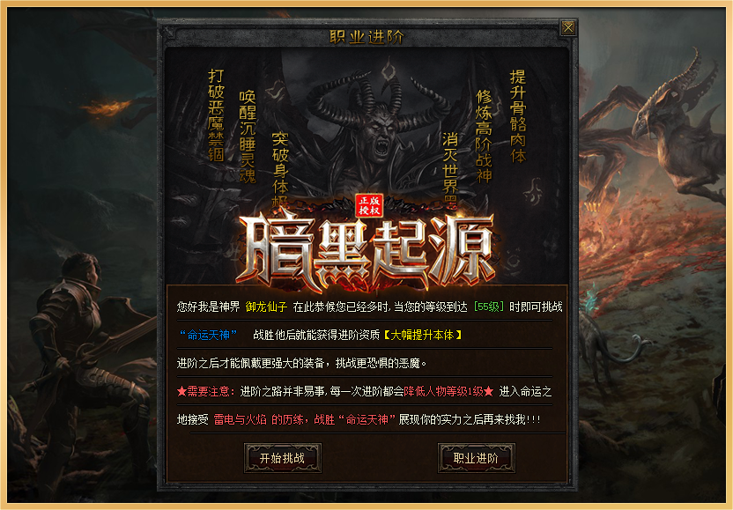Screen dimensions: 733x510
Task: Click the red 雷电与火焰 text
Action: (x=240, y=419)
